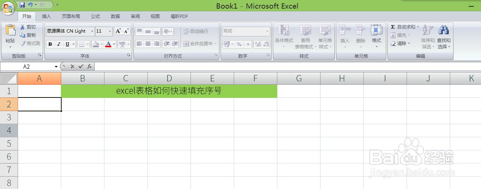
Task: Switch to the 数据 tab
Action: 115,16
